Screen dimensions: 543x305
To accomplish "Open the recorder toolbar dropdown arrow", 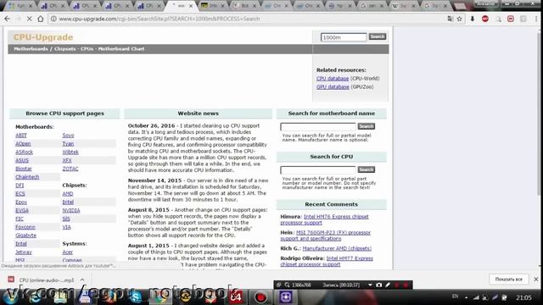I will coord(370,285).
